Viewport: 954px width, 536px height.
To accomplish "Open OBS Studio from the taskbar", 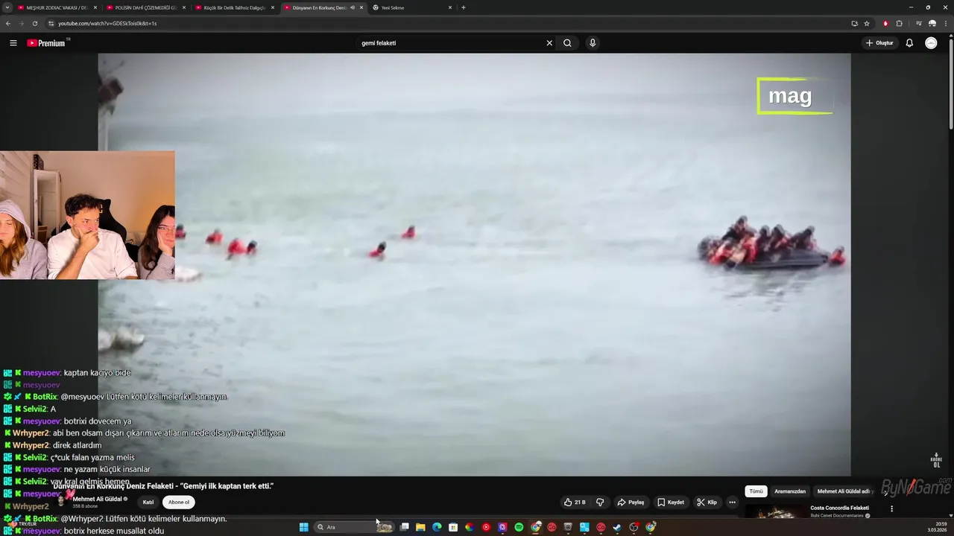I will tap(634, 527).
